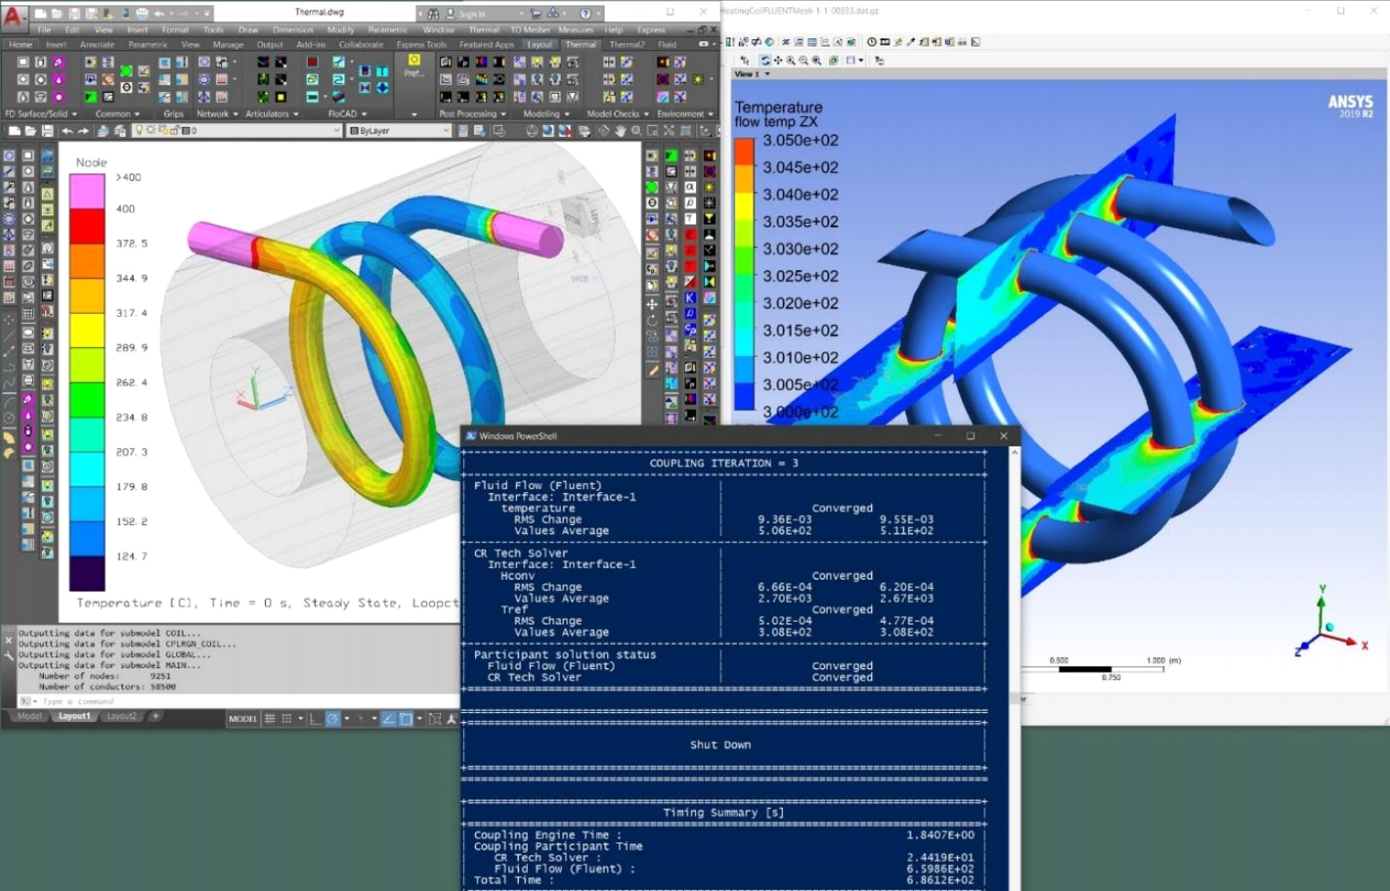Close the AutoCAD command line with X icon
1390x891 pixels.
click(9, 641)
